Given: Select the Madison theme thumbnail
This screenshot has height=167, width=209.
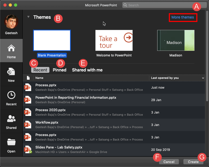Looking at the screenshot, I should point(176,40).
